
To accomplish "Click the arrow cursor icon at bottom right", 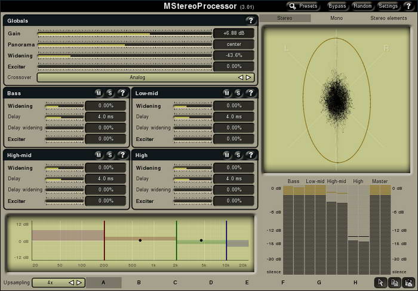I will 380,283.
